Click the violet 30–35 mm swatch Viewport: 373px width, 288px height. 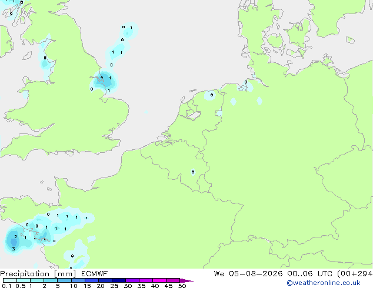[132, 280]
